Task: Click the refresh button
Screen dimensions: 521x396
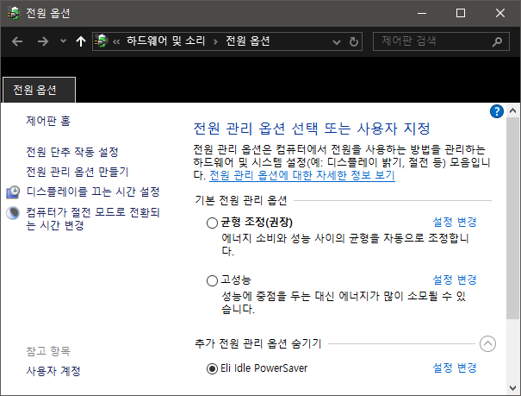Action: (x=354, y=41)
